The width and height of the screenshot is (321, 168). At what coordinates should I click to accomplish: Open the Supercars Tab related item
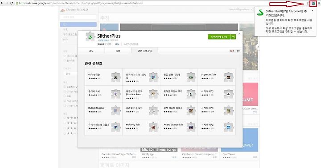217,77
